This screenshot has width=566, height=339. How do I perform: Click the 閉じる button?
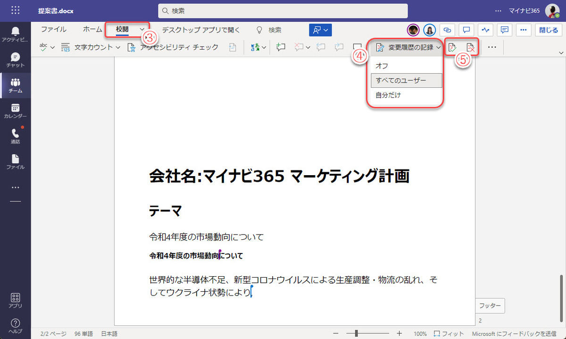tap(549, 30)
